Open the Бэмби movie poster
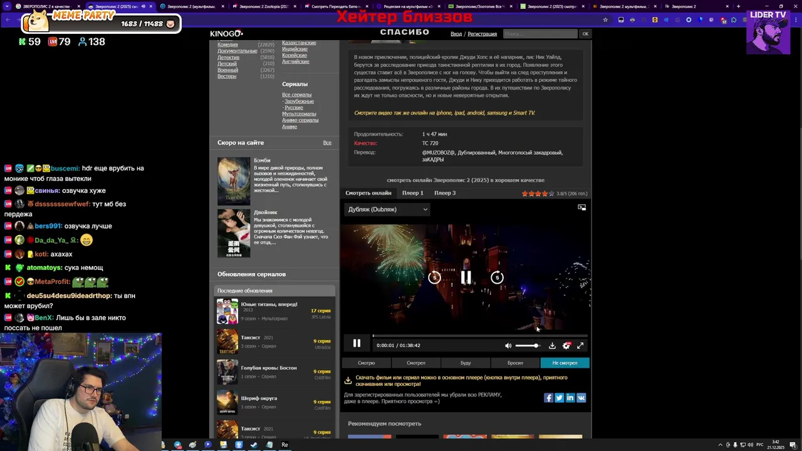The image size is (802, 451). (x=234, y=181)
